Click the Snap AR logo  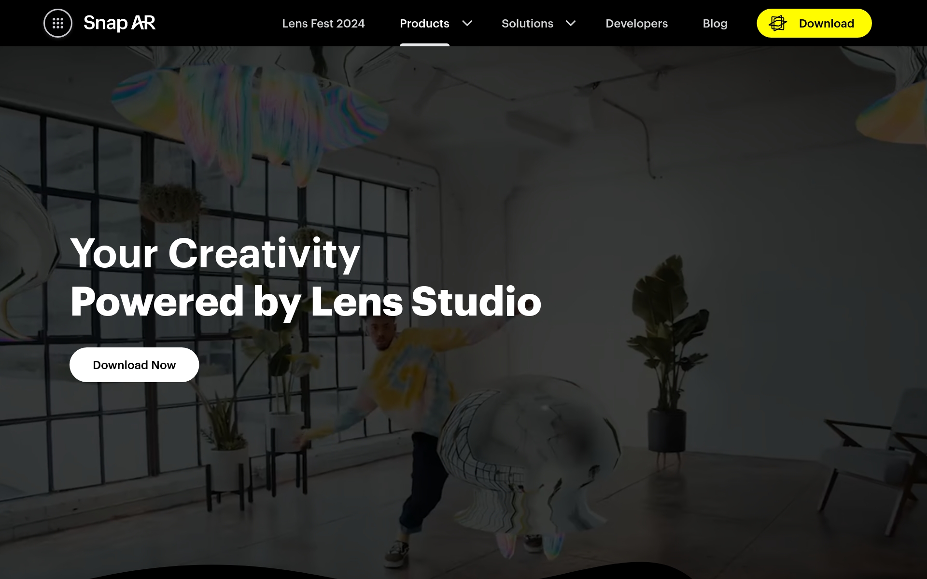point(119,23)
